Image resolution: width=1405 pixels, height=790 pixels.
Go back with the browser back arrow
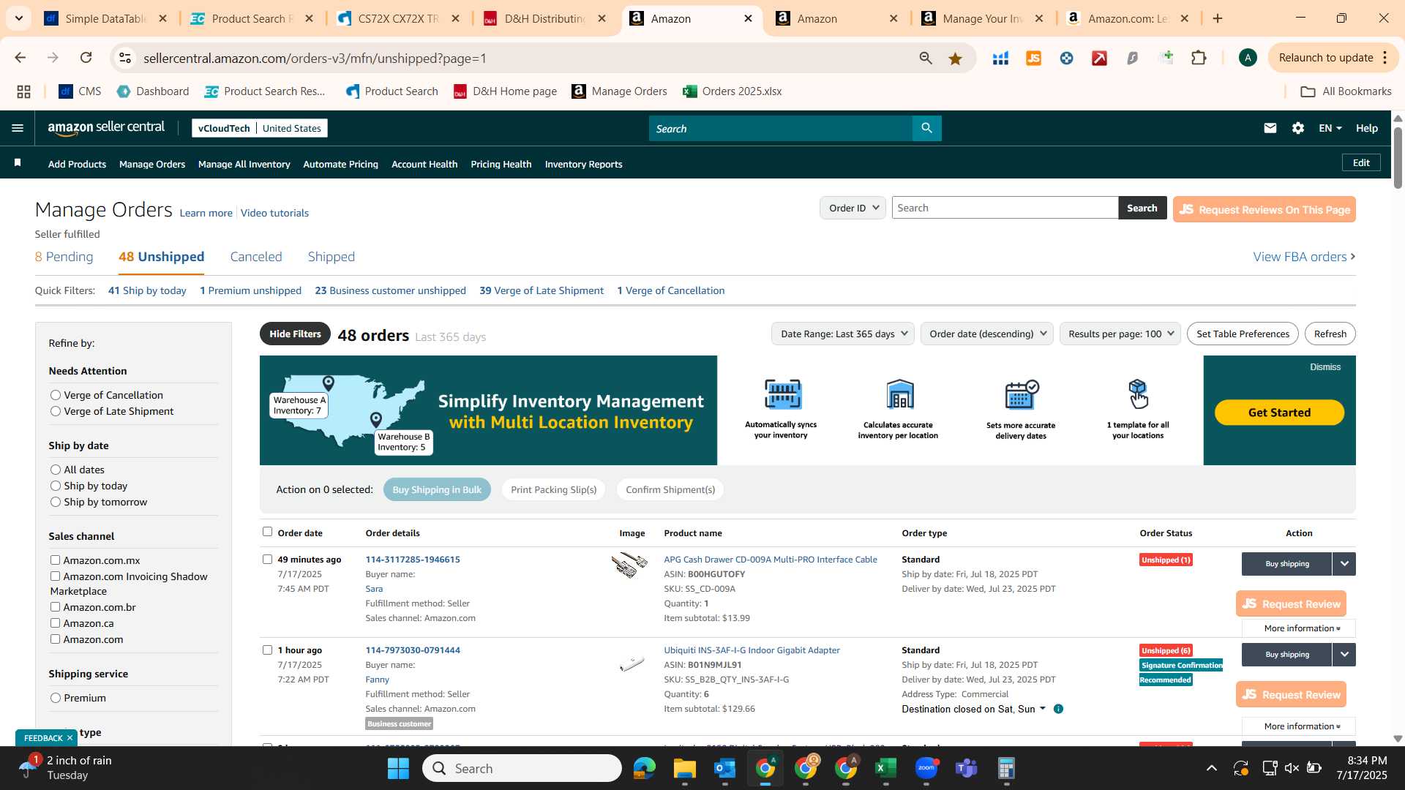[x=20, y=58]
